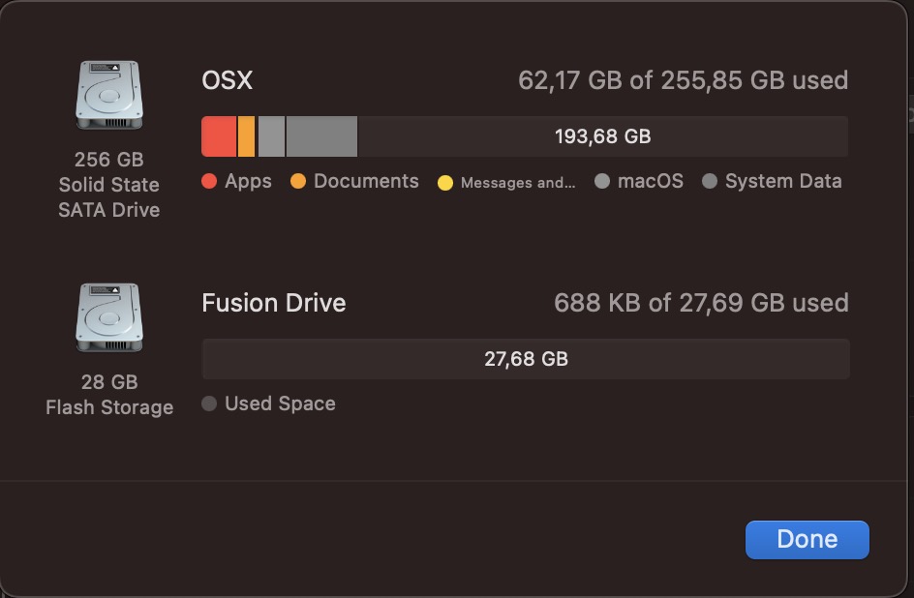Viewport: 914px width, 598px height.
Task: Click the Fusion Drive volume name
Action: tap(274, 303)
